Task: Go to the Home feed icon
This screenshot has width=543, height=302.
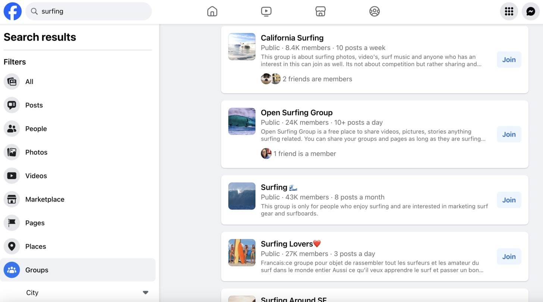Action: pyautogui.click(x=212, y=12)
